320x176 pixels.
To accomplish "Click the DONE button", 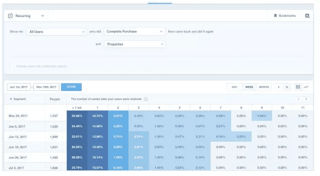I will [71, 87].
